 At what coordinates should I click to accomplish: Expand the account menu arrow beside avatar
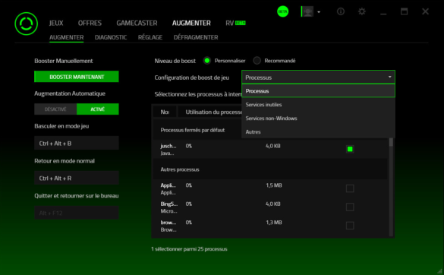point(319,12)
